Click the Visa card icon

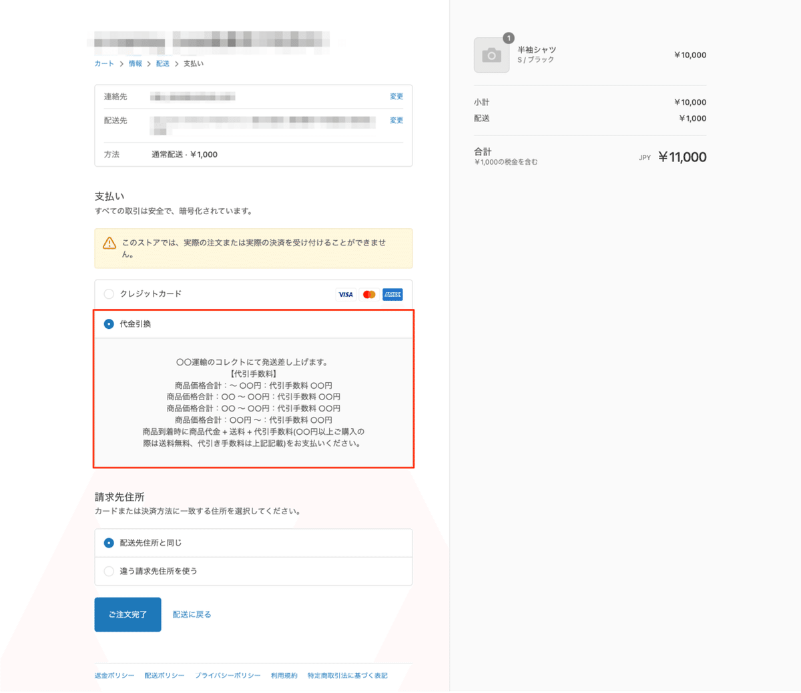[x=346, y=294]
